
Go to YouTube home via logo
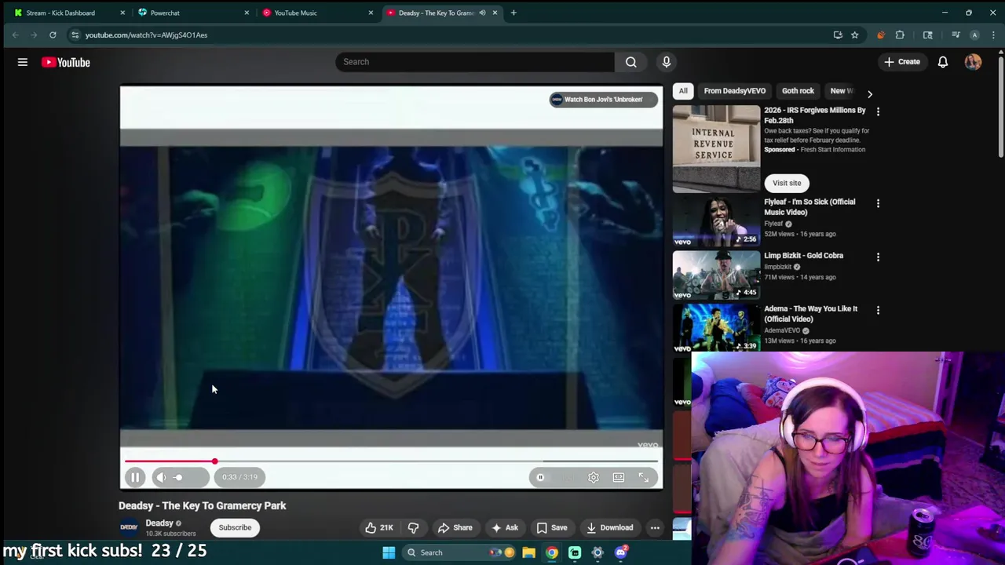pyautogui.click(x=66, y=62)
